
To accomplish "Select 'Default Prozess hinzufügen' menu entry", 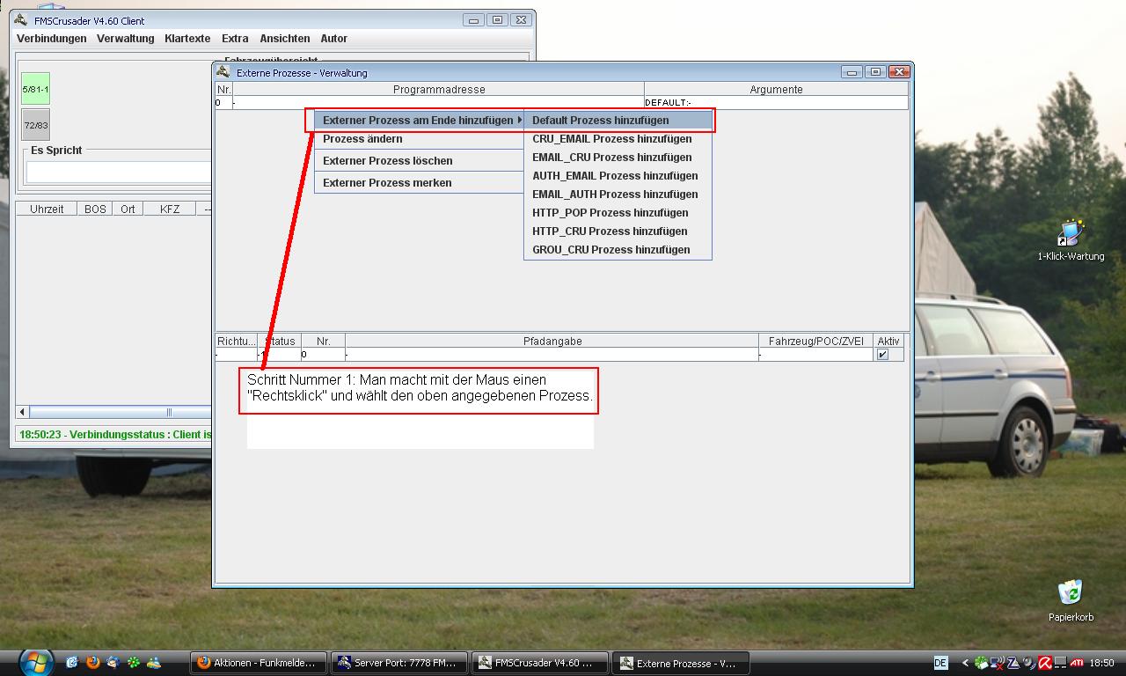I will (601, 120).
